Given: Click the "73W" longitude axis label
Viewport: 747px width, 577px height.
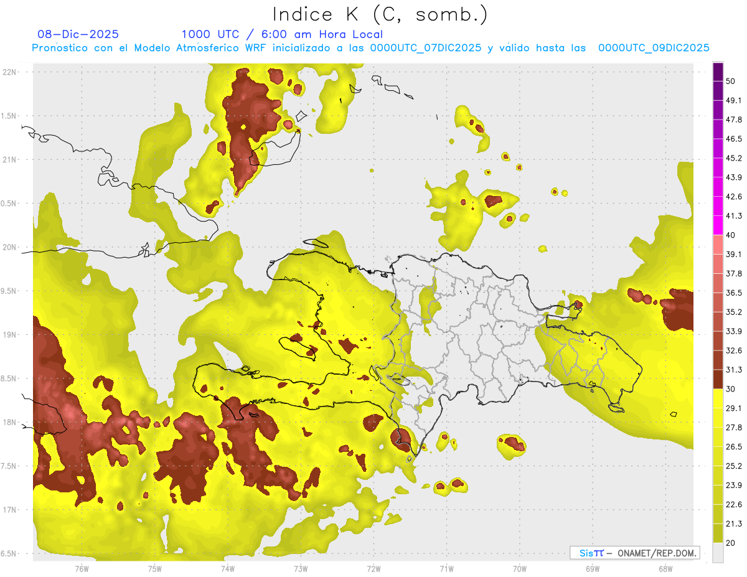Looking at the screenshot, I should coord(301,569).
